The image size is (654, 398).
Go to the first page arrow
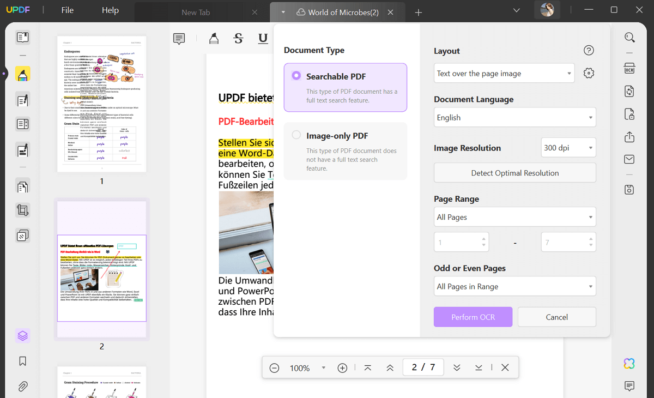(368, 367)
